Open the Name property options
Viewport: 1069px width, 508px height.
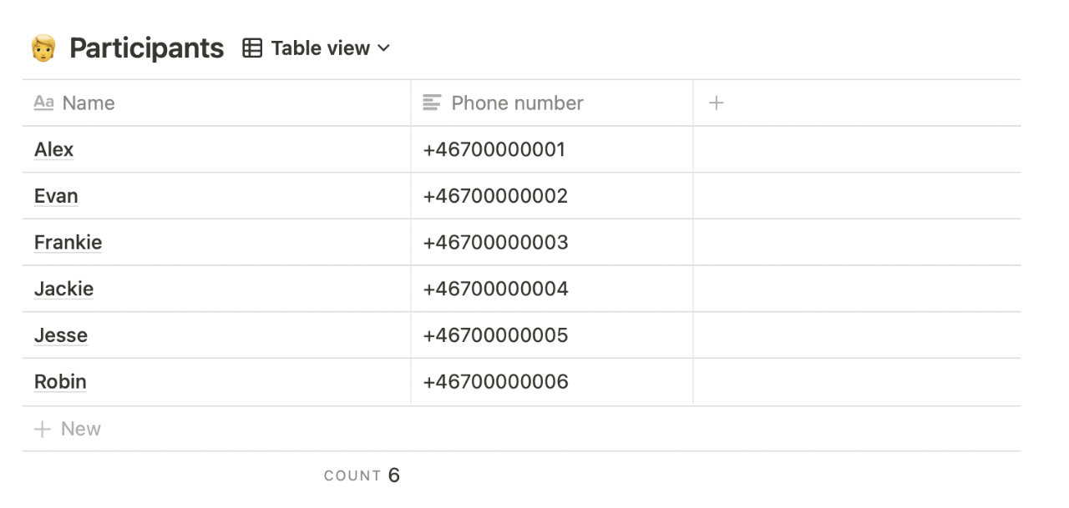[88, 103]
